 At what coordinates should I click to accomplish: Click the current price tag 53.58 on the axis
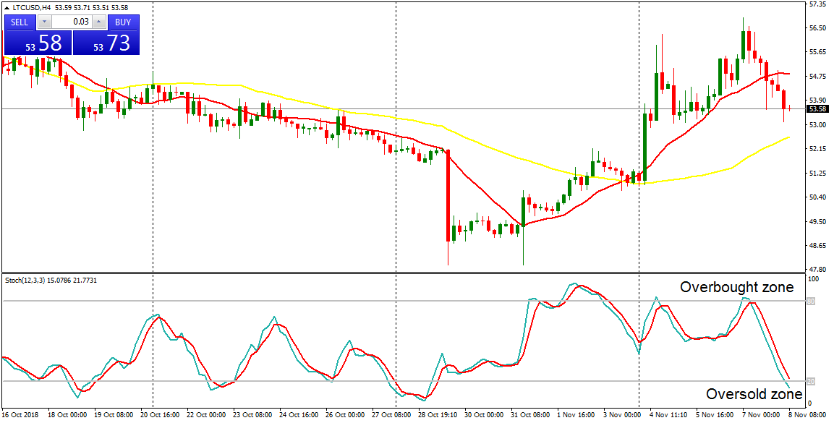[817, 109]
